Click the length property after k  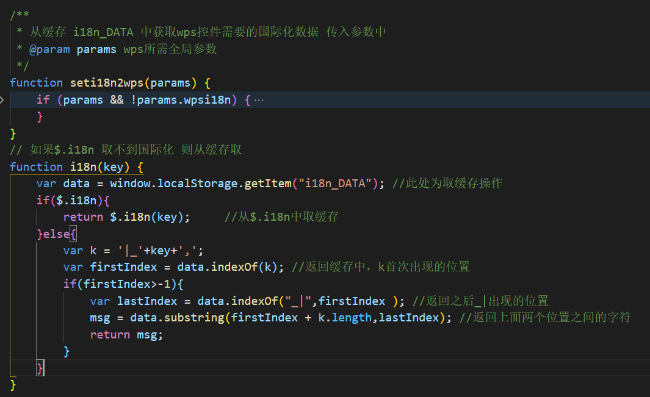(x=352, y=318)
